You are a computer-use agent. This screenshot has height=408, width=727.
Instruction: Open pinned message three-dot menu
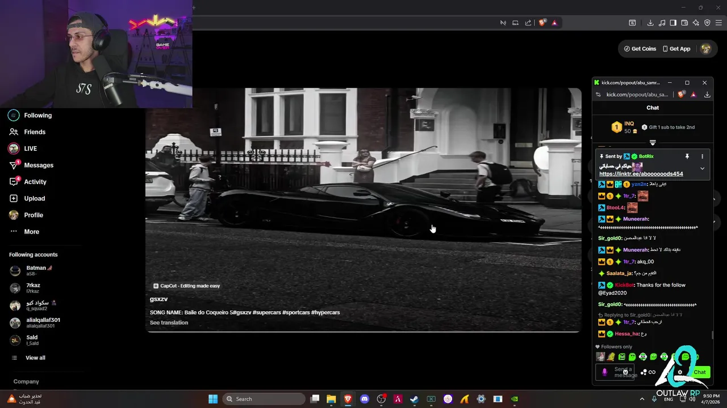[702, 156]
